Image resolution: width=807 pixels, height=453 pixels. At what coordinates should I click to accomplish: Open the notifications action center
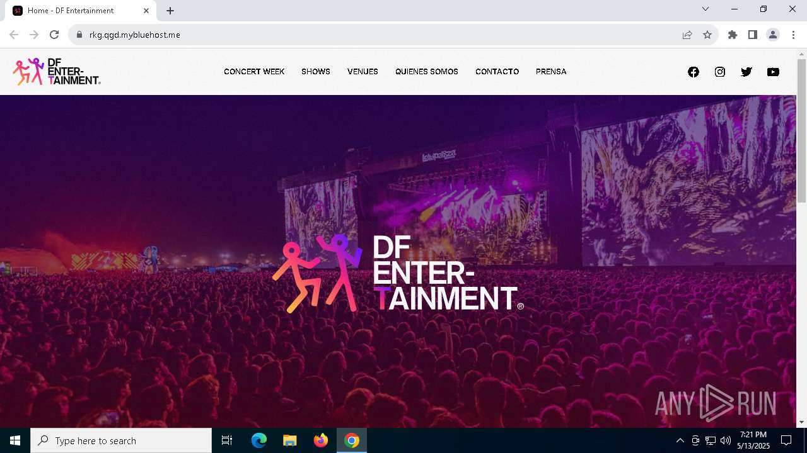click(786, 440)
